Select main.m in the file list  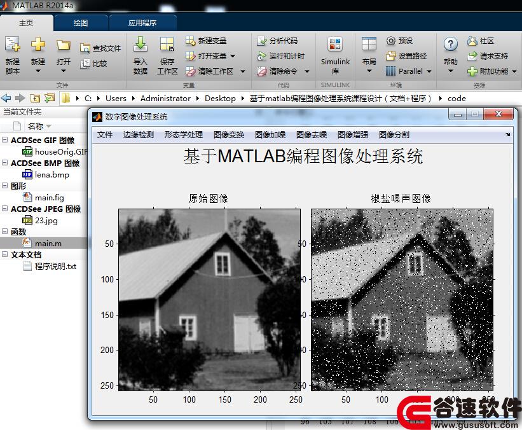point(43,243)
